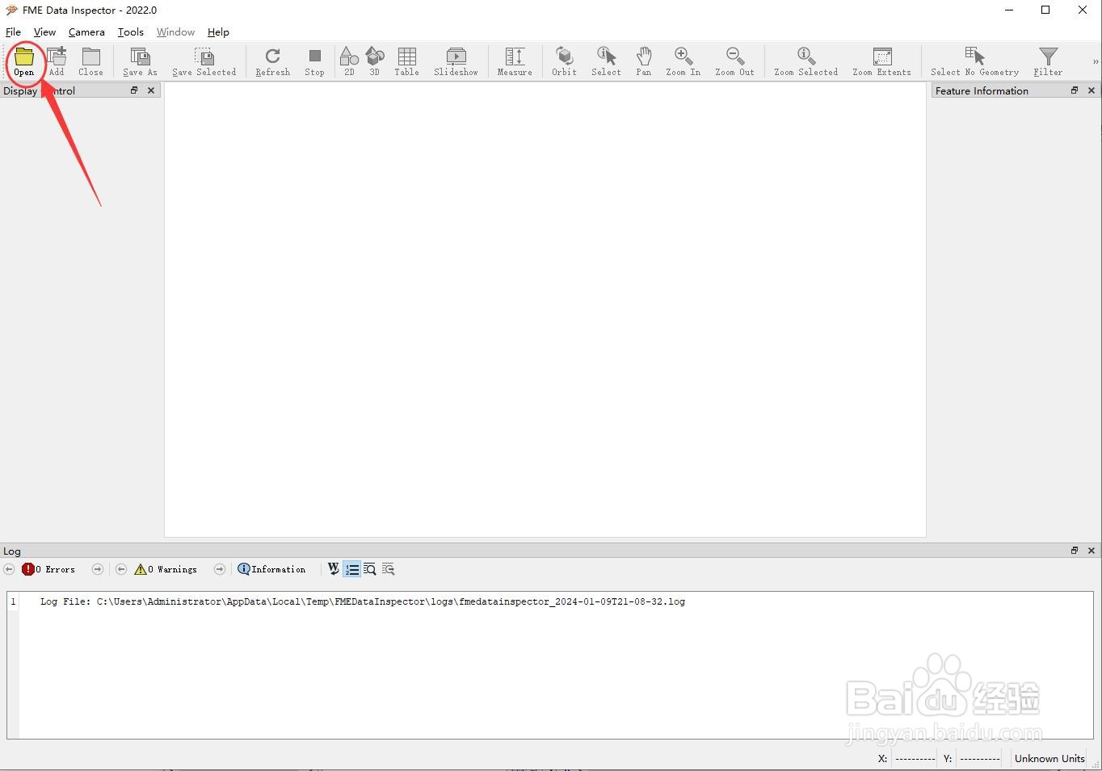The width and height of the screenshot is (1102, 771).
Task: Open the File menu
Action: coord(13,32)
